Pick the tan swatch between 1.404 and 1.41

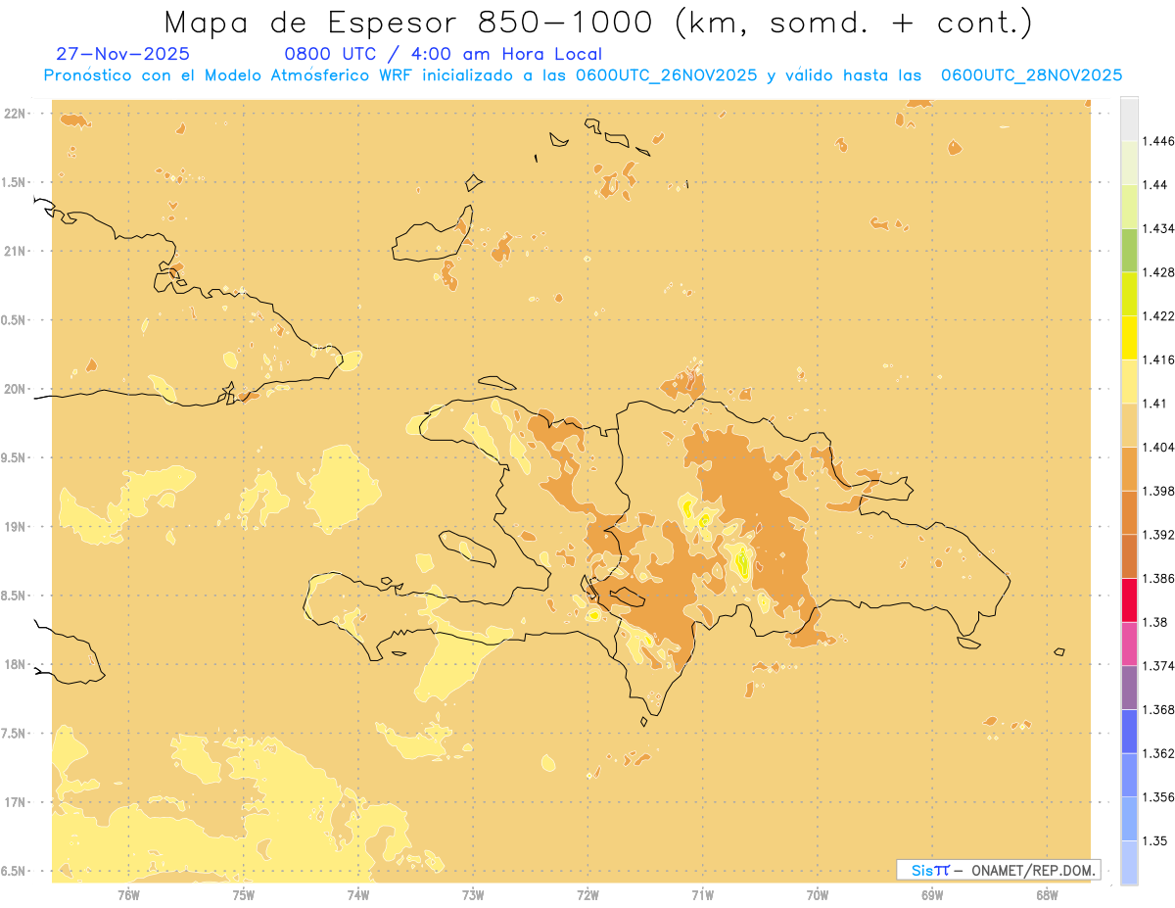pos(1129,425)
